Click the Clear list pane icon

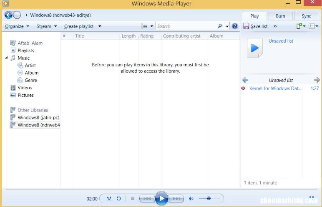coord(299,26)
